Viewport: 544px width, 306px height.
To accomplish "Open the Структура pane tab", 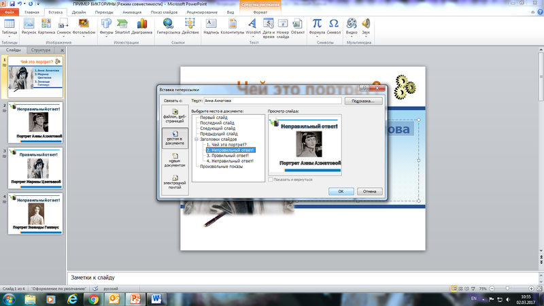I will click(41, 50).
